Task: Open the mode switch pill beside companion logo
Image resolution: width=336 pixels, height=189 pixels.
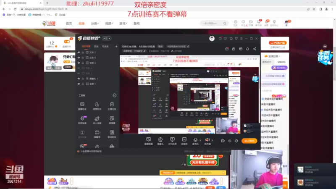Action: click(x=107, y=38)
